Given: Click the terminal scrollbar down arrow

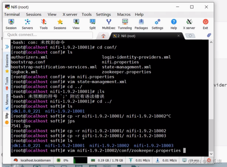Looking at the screenshot, I should [211, 154].
